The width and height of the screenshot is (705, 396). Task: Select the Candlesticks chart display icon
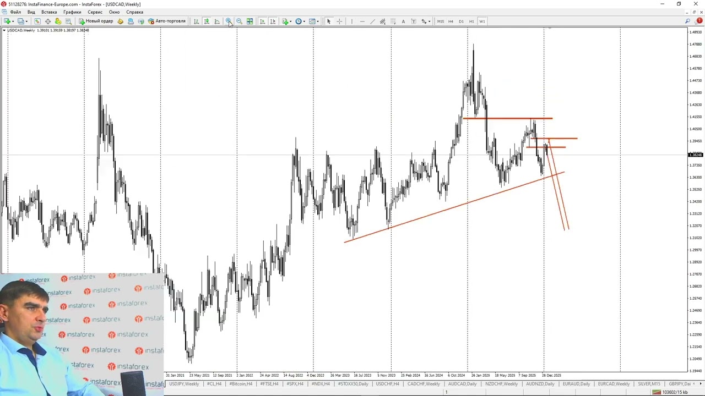point(207,21)
